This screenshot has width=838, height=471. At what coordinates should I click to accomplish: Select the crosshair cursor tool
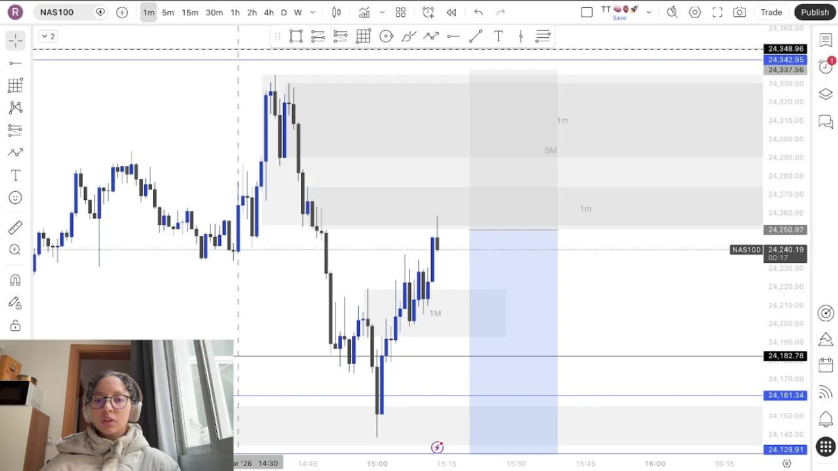[16, 41]
